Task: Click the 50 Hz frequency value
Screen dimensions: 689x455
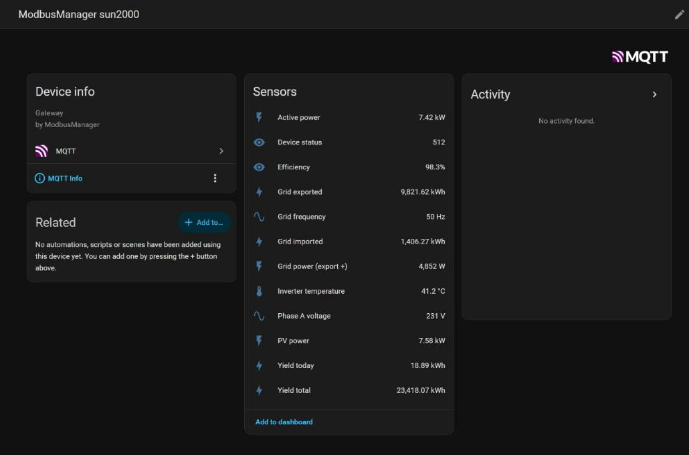Action: point(435,217)
